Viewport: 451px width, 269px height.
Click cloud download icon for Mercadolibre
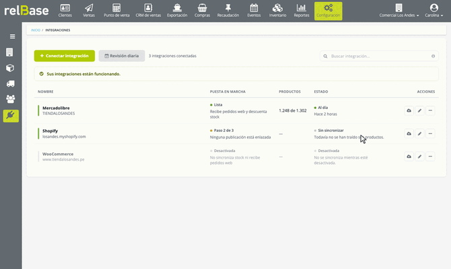tap(409, 110)
